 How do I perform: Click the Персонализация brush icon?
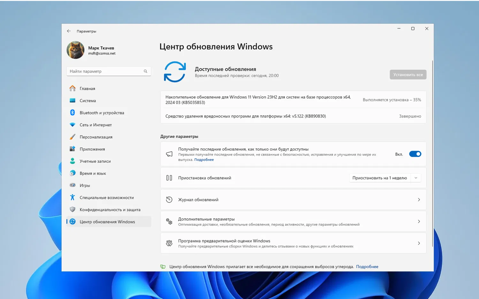(72, 137)
